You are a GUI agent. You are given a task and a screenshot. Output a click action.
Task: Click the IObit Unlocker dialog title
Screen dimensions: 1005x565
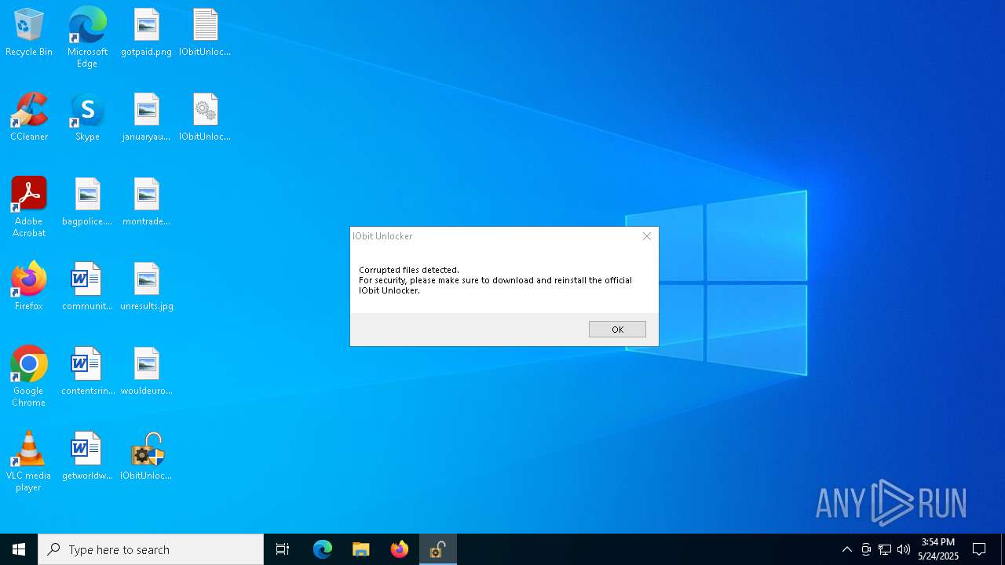pyautogui.click(x=382, y=236)
